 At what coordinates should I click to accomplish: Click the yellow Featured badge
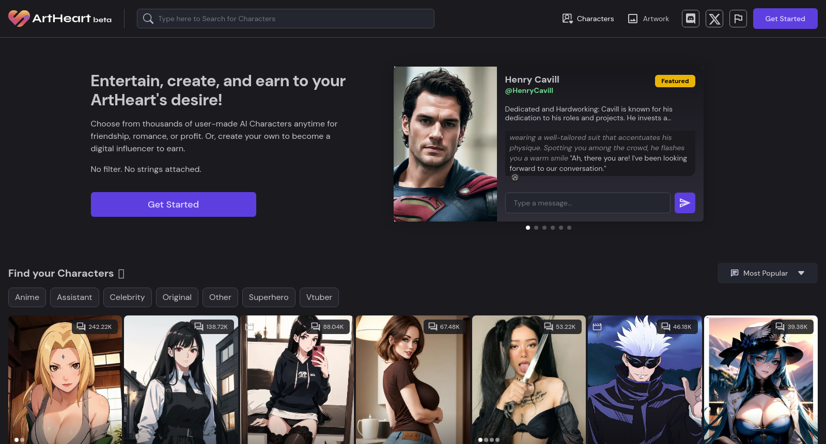[x=675, y=81]
